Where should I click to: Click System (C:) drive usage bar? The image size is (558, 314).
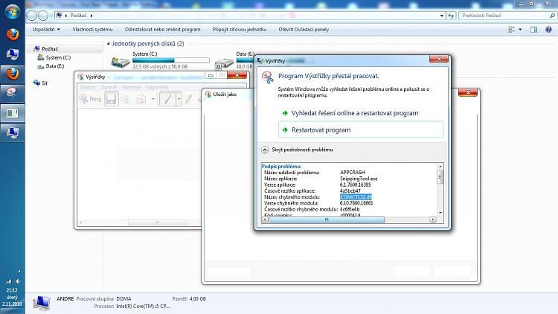pos(171,60)
